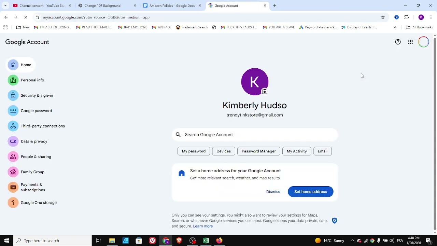Close the Google Account tab
The height and width of the screenshot is (246, 437).
[265, 5]
